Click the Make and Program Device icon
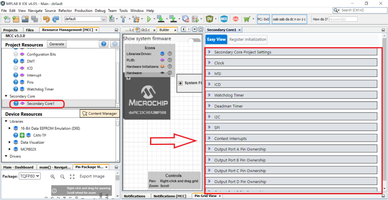The height and width of the screenshot is (200, 388). pos(161,19)
